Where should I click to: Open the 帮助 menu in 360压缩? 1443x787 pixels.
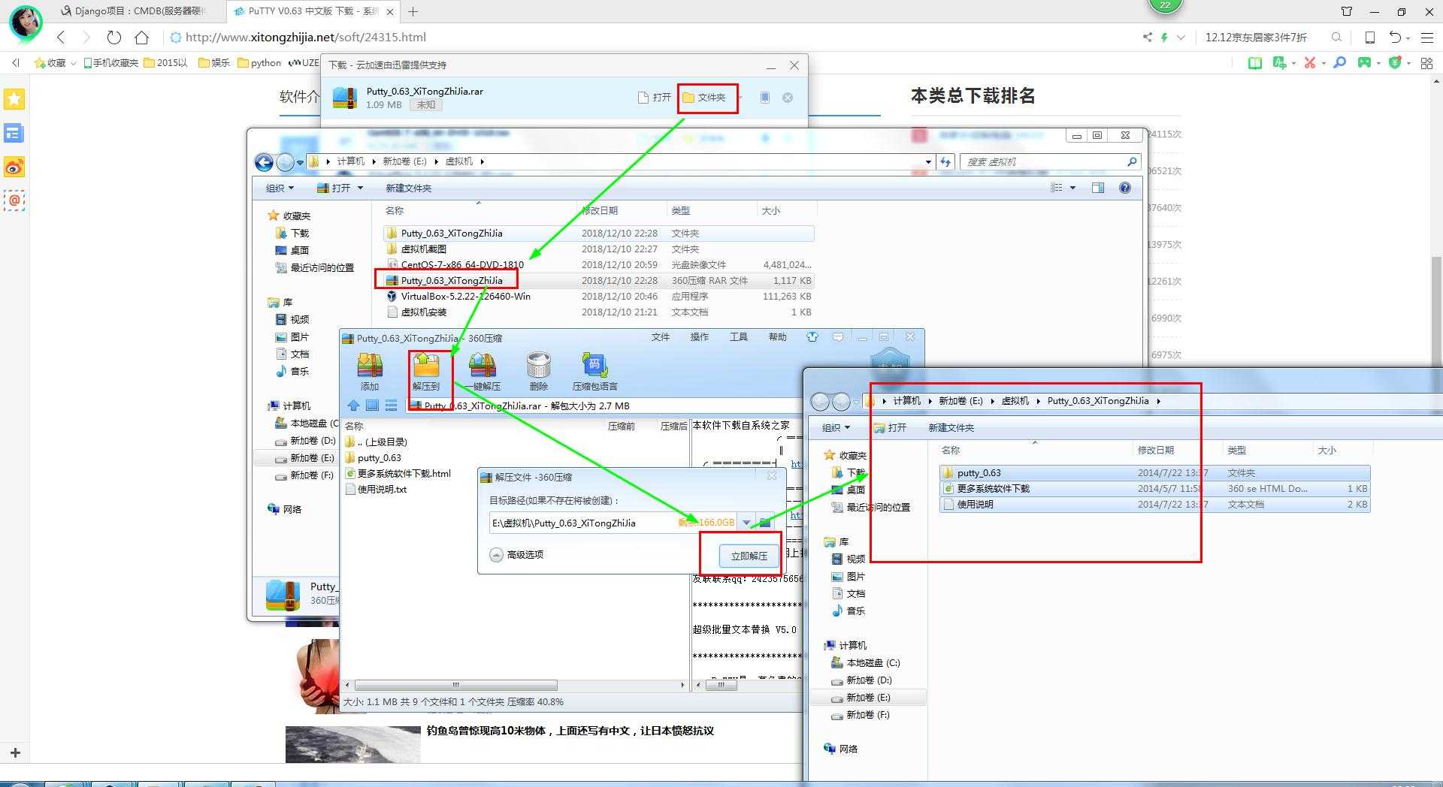[x=777, y=337]
